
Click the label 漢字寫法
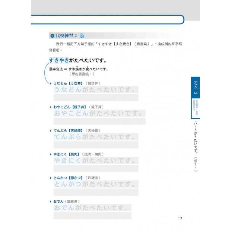point(56,69)
